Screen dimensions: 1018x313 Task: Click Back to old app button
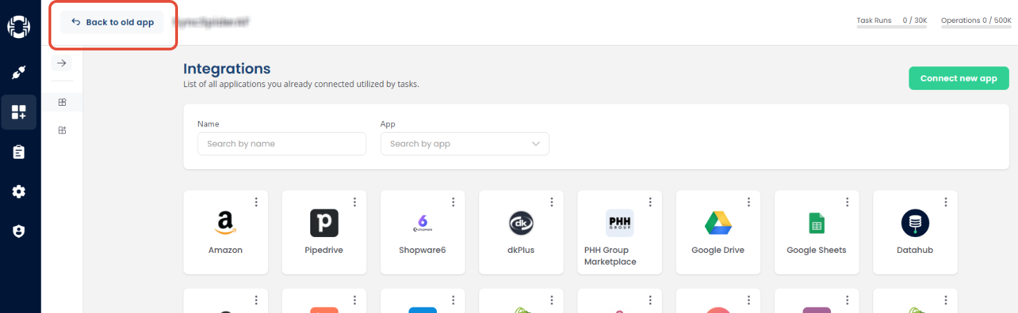[112, 22]
